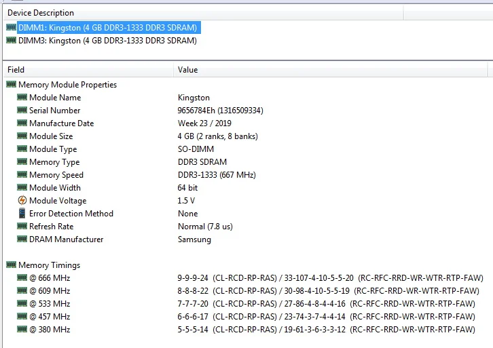Click the Field column header
Screen dimensions: 493x348
88,70
